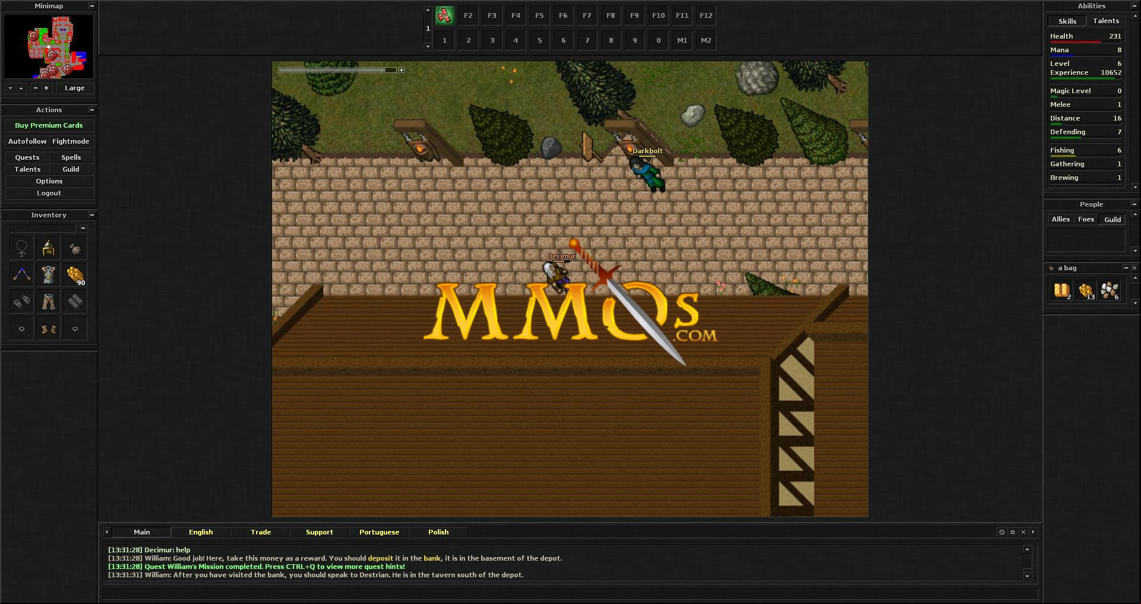
Task: Click the Darkbolt player character
Action: click(647, 173)
